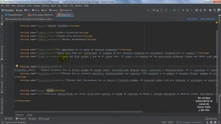Open the Build tool window at bottom

[x=32, y=119]
